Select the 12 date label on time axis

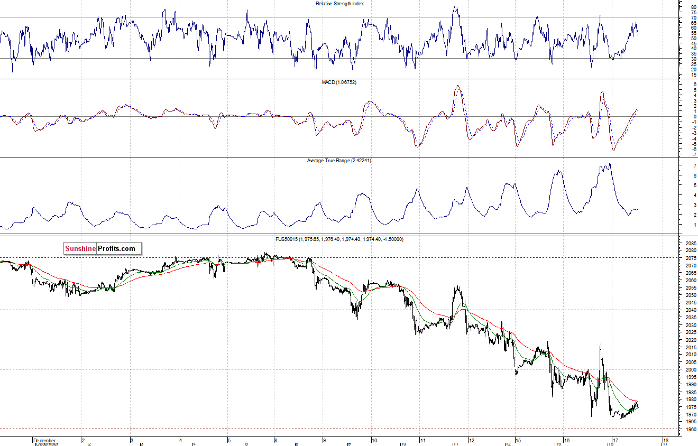pos(471,440)
